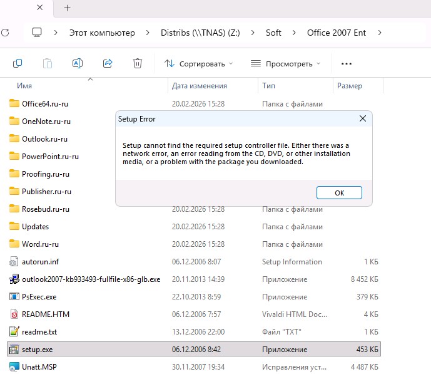Click the Paste clipboard icon
Viewport: 431px width, 374px height.
(48, 63)
